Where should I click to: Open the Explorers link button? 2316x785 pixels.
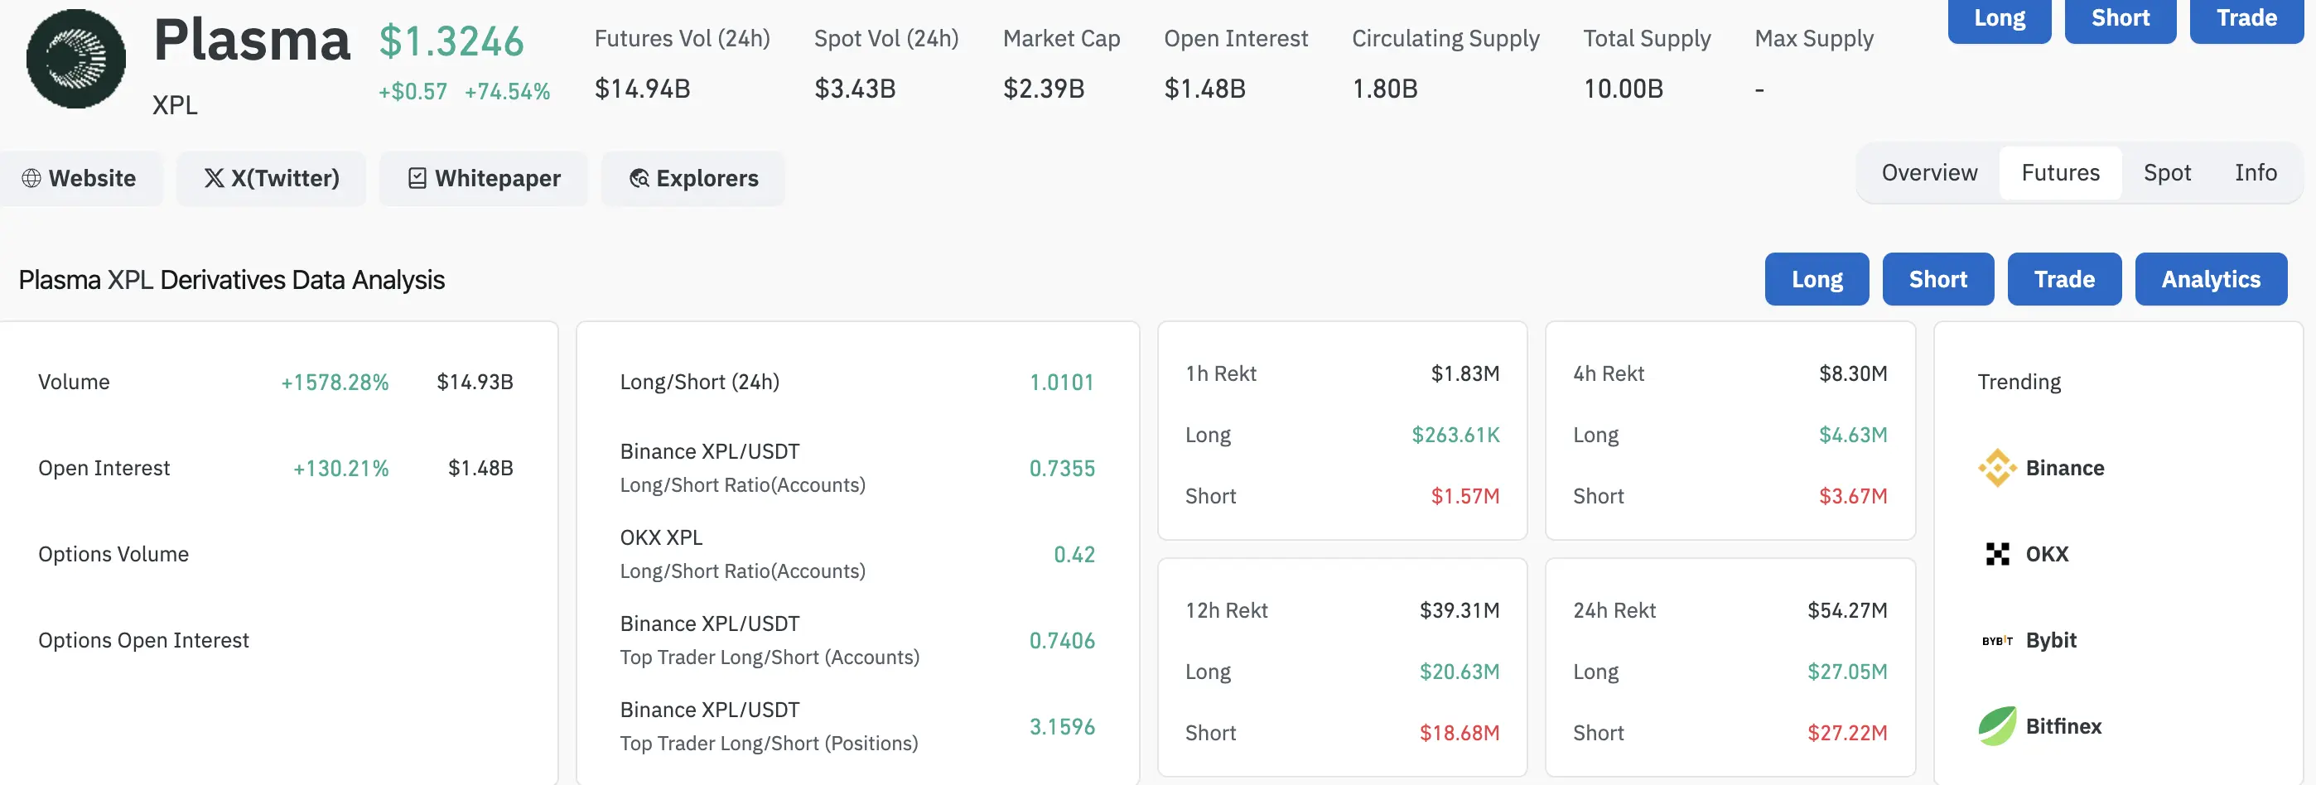coord(693,178)
